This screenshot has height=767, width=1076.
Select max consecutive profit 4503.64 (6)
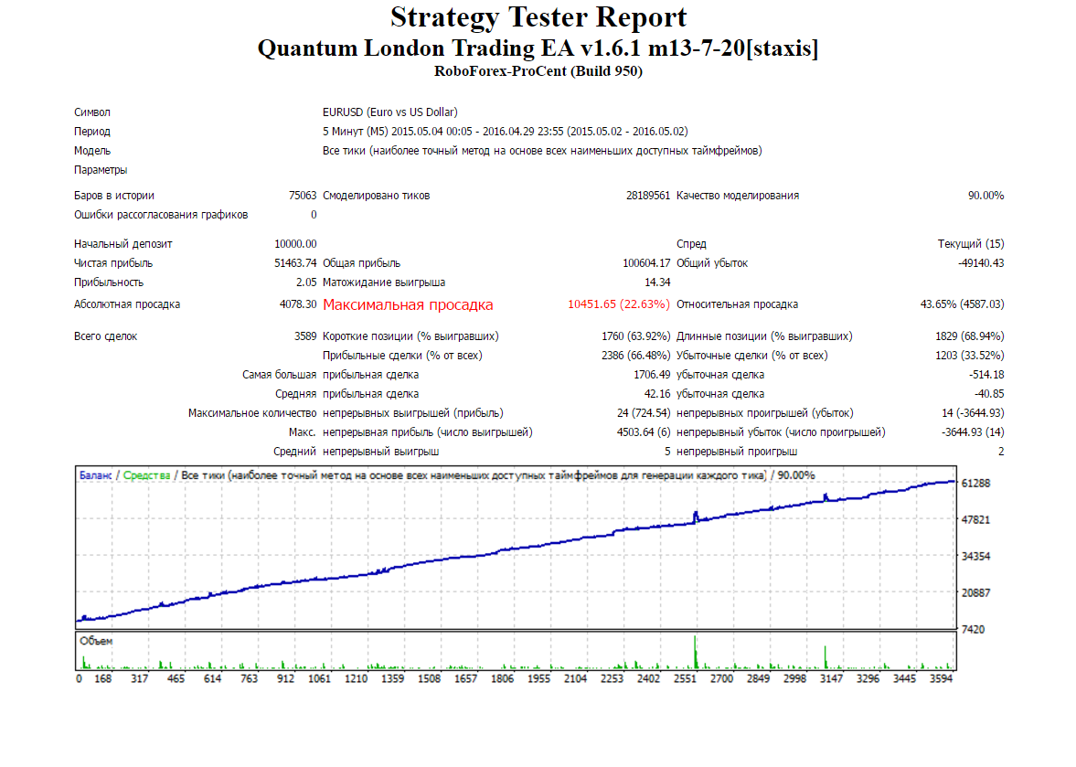point(644,433)
